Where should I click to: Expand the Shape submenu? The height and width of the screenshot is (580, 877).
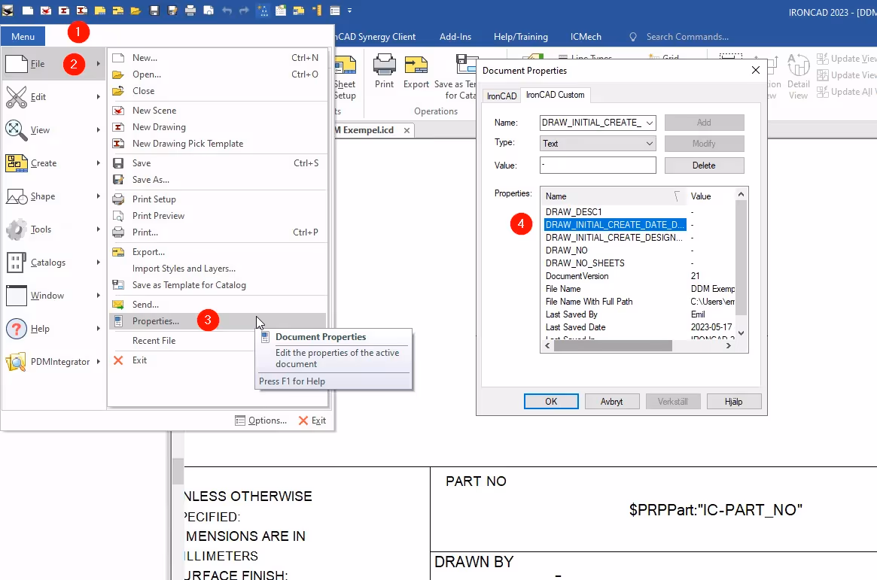pos(53,196)
